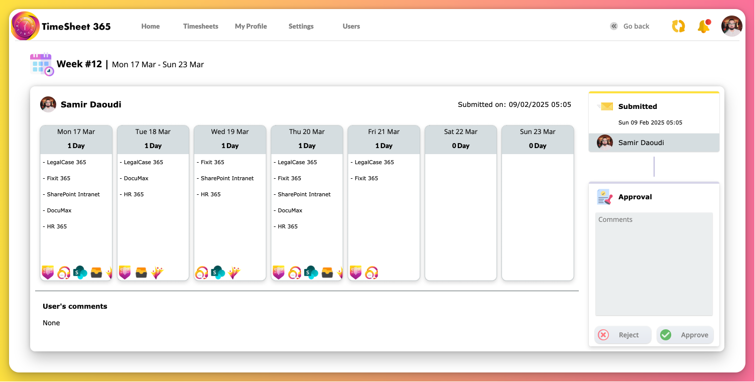Open the notifications bell
The width and height of the screenshot is (755, 382).
[704, 27]
